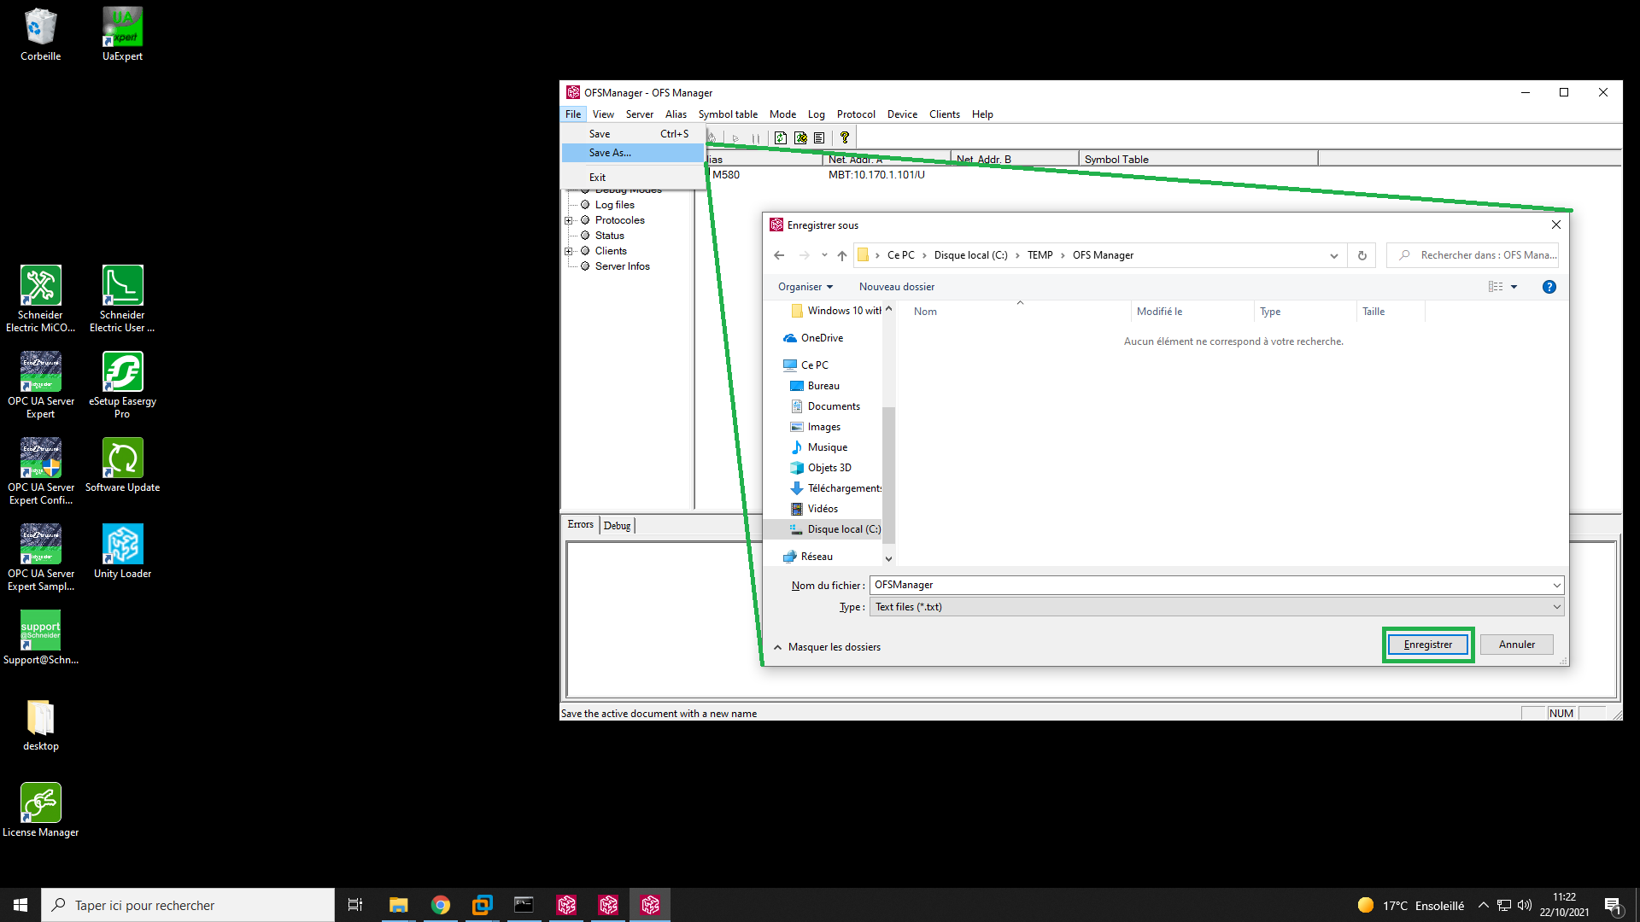
Task: Select Schneider Electric MiCOM desktop icon
Action: click(x=41, y=299)
